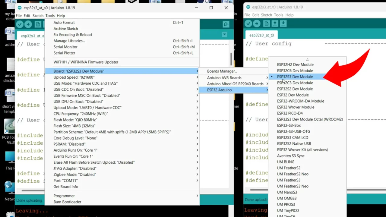Select Auto Format menu entry

point(122,23)
